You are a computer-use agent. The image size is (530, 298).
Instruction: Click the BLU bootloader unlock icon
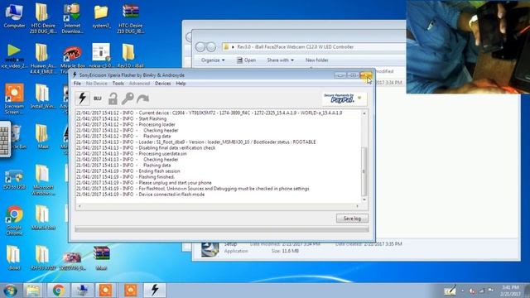98,99
